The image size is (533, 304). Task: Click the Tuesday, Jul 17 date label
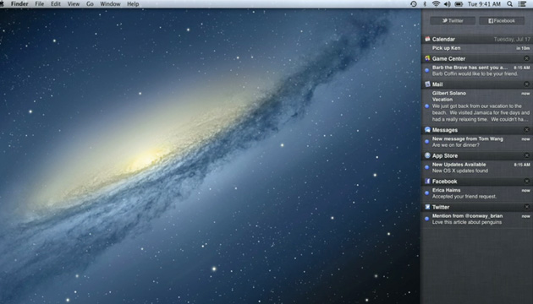[x=512, y=40]
